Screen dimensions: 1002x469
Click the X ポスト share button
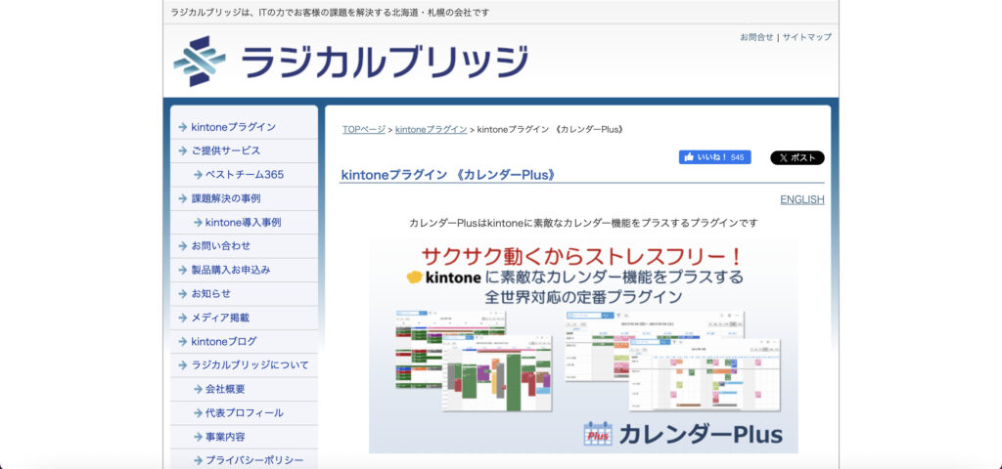797,158
